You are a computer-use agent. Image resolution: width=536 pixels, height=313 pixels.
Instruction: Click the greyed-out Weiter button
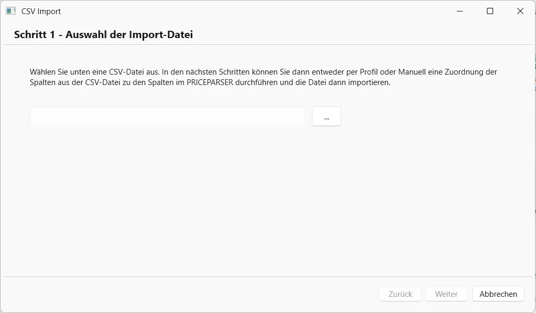(446, 294)
